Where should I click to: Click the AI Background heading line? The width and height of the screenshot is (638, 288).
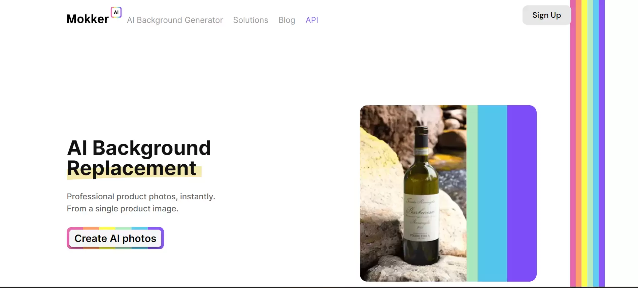pyautogui.click(x=139, y=148)
